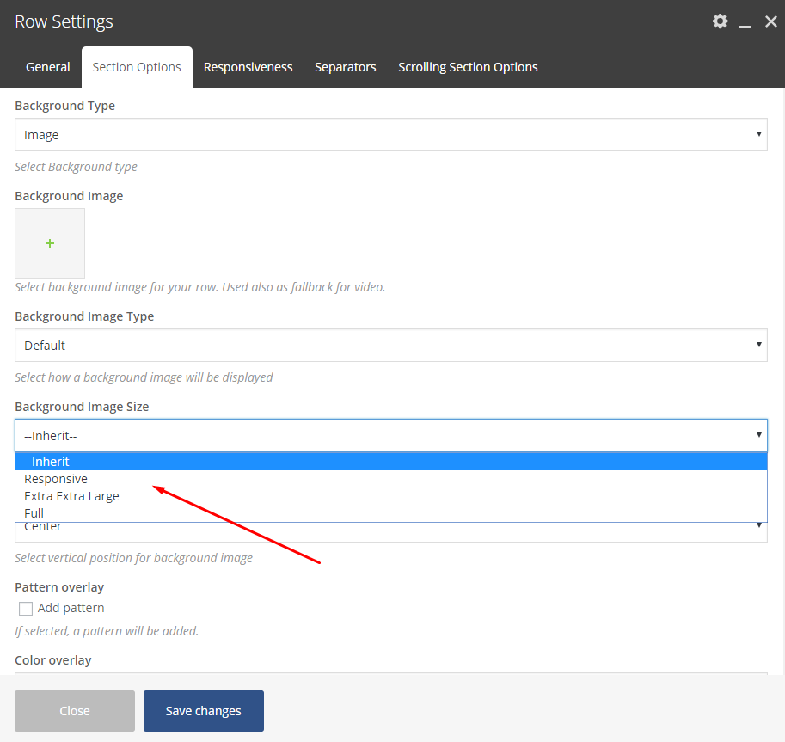
Task: Click the Add pattern label text
Action: 71,608
